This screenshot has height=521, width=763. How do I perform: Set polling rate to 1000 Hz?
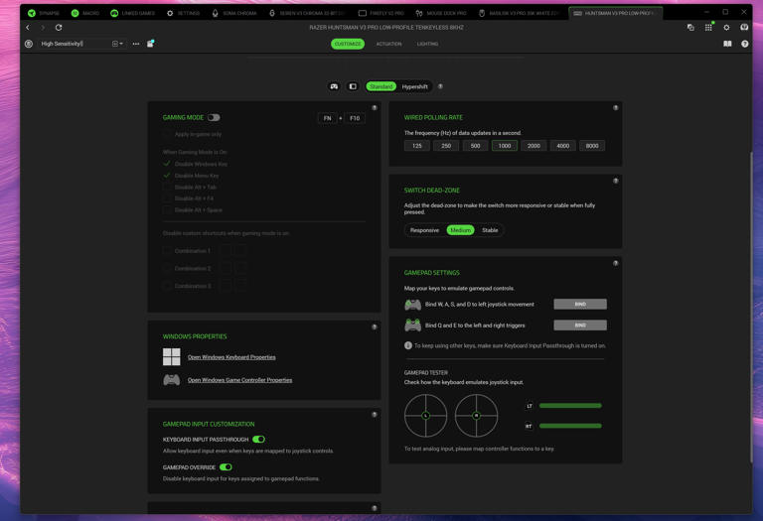[505, 146]
